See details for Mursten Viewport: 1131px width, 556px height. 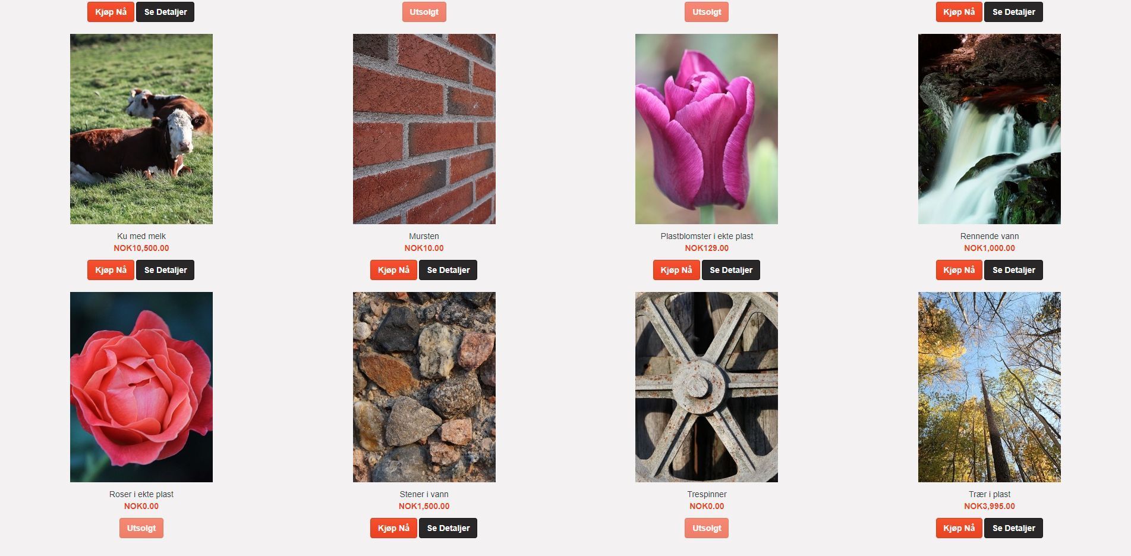click(448, 270)
